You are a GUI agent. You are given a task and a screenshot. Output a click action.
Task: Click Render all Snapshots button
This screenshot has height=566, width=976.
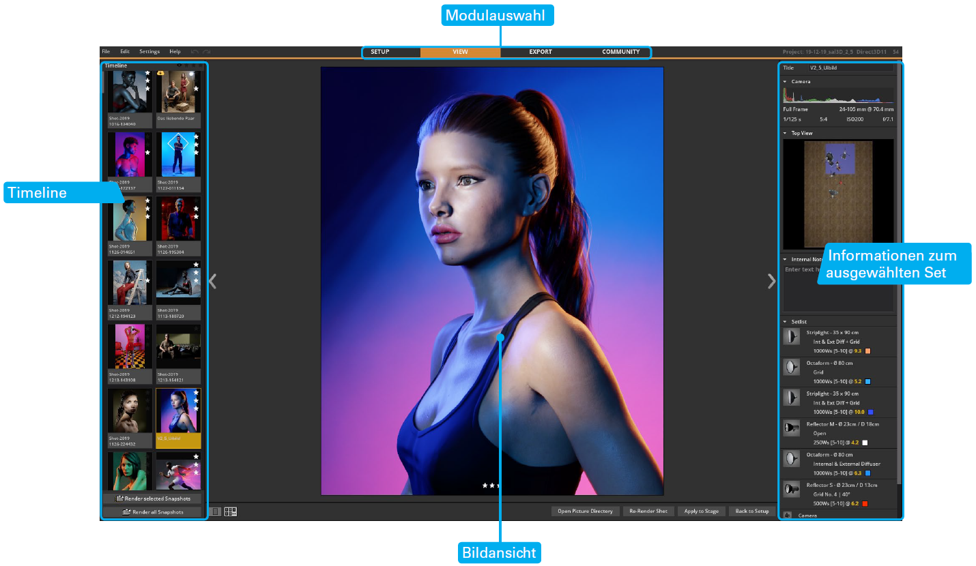(153, 511)
